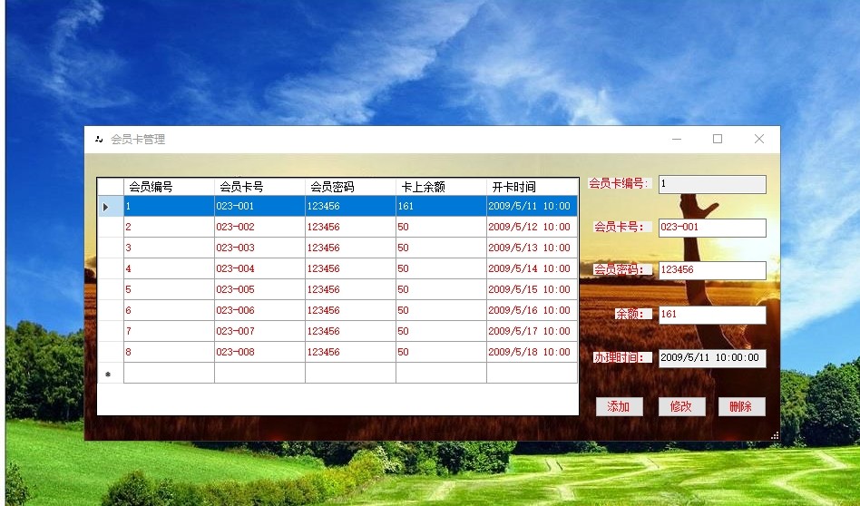
Task: Click the 添加 button
Action: 620,407
